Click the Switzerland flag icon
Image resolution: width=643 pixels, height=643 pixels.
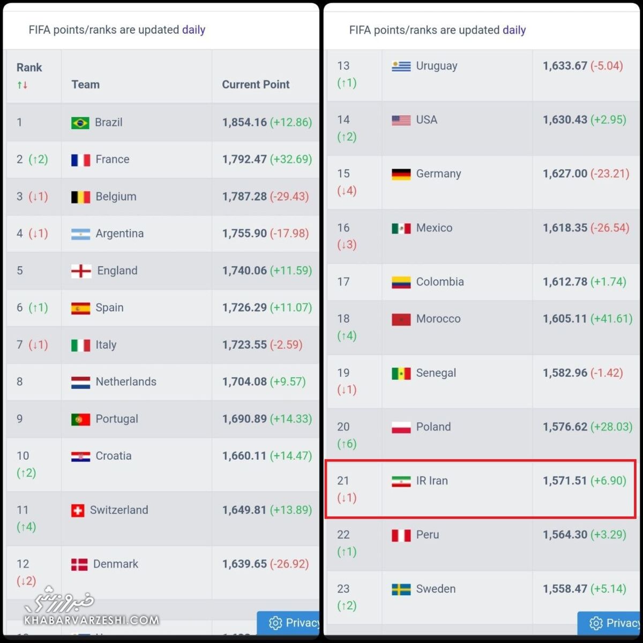[78, 511]
